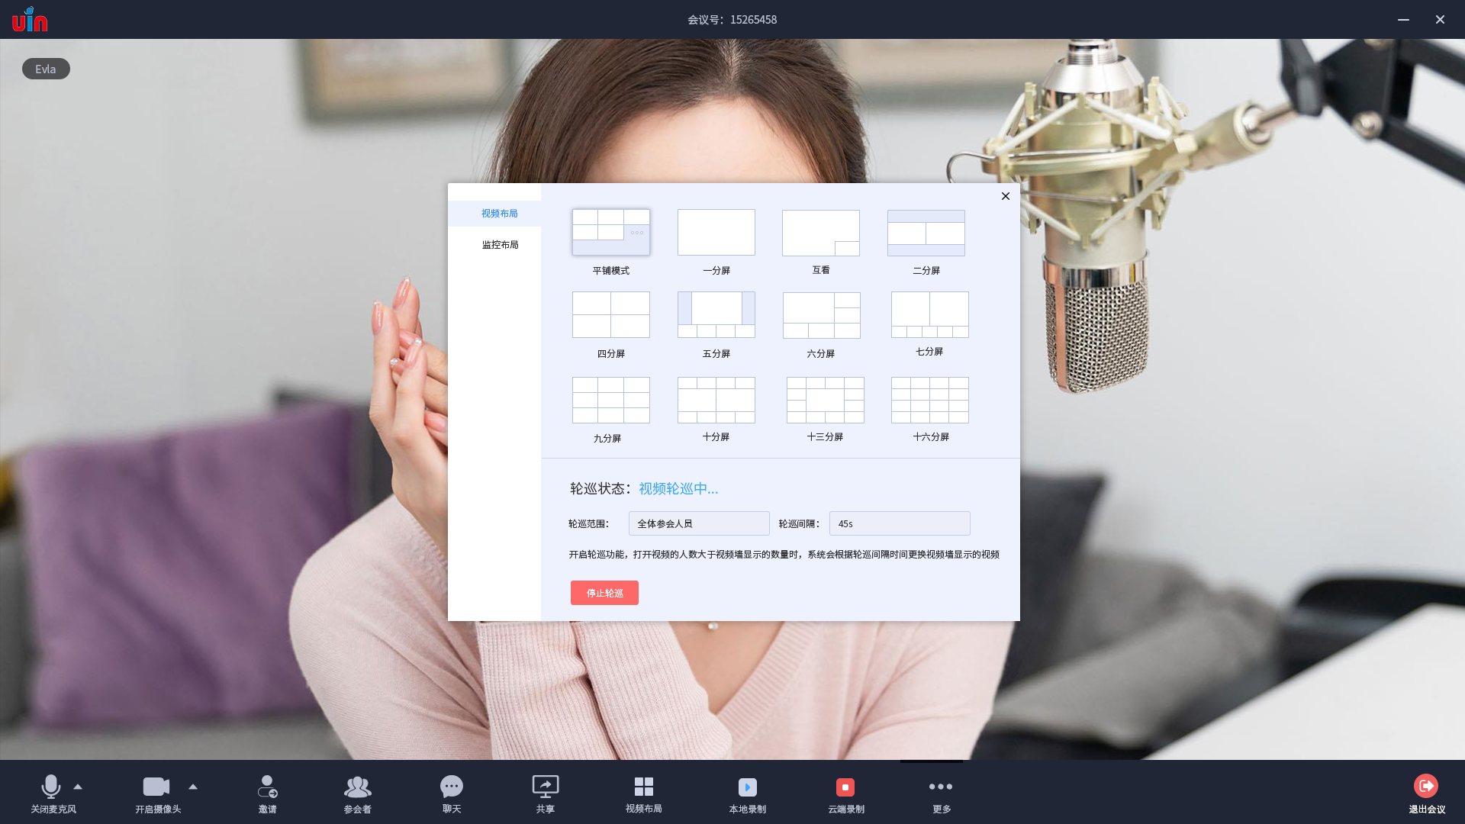
Task: Close the layout dialog
Action: (x=1006, y=196)
